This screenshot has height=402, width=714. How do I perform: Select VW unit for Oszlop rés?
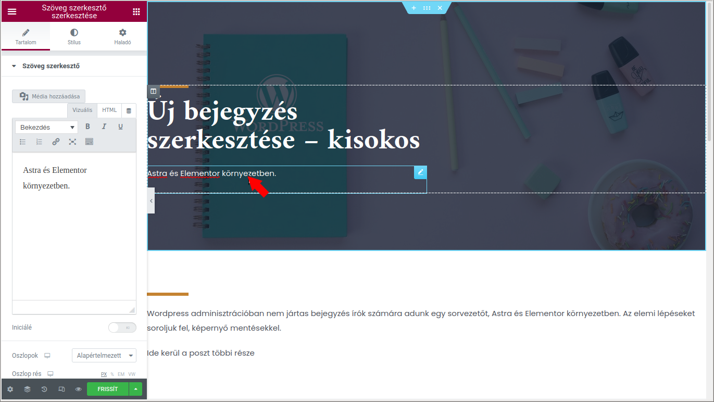pyautogui.click(x=132, y=374)
